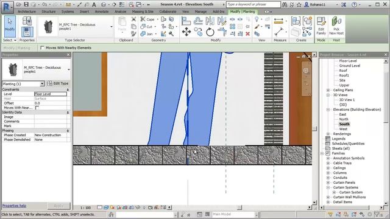Image resolution: width=390 pixels, height=219 pixels.
Task: Toggle Moves With Near... checkbox in Properties
Action: [37, 108]
